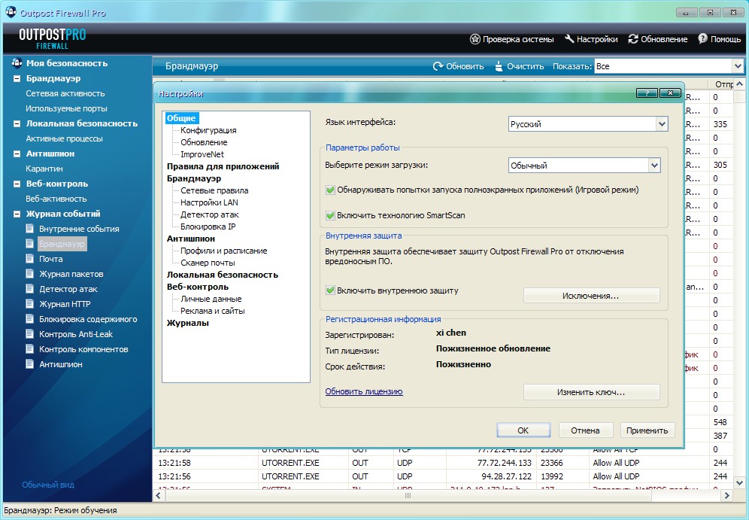
Task: Click the Очистить brush icon
Action: [x=499, y=66]
